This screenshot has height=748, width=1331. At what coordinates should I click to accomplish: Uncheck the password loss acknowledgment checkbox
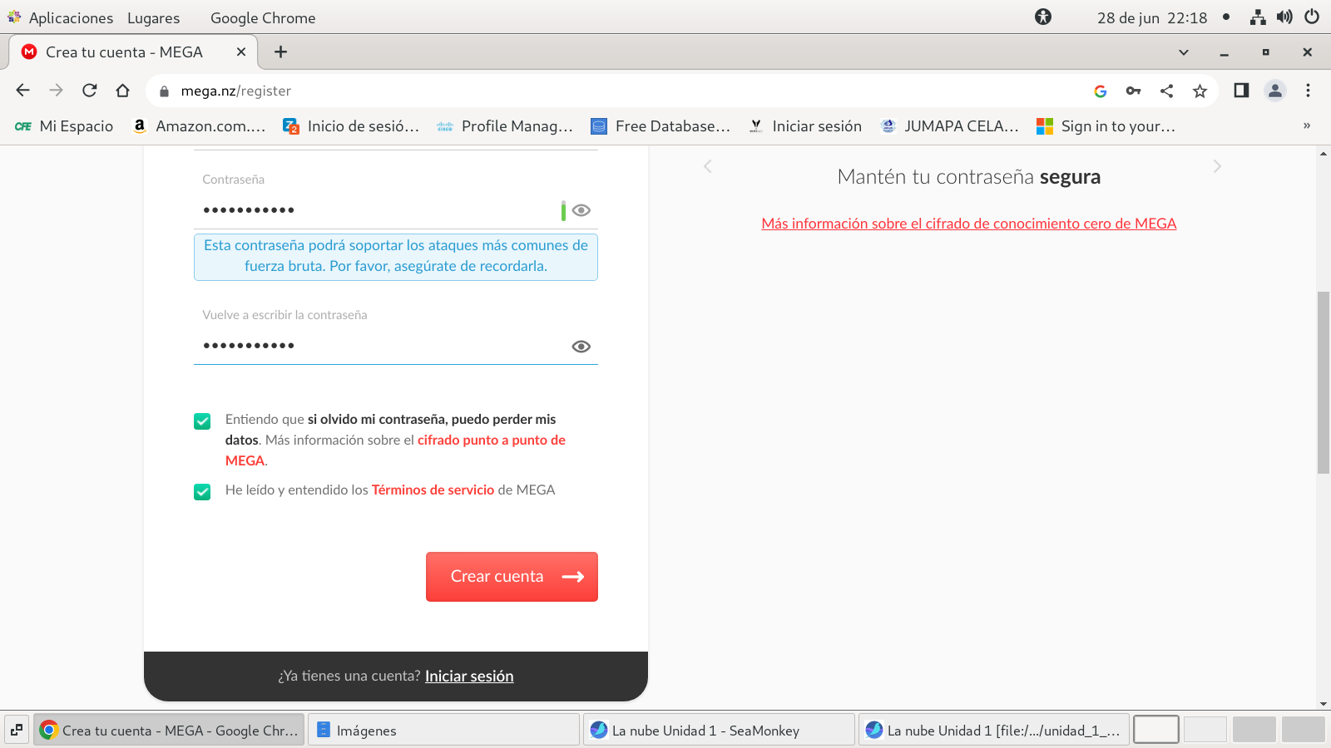[x=202, y=421]
